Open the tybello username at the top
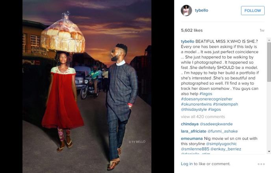 coord(202,10)
